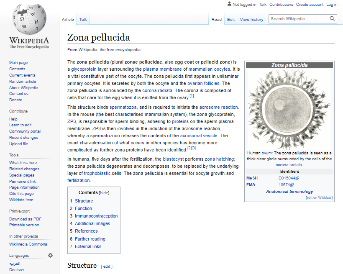The height and width of the screenshot is (274, 343).
Task: Click edit on Wikidata link
Action: click(x=319, y=197)
